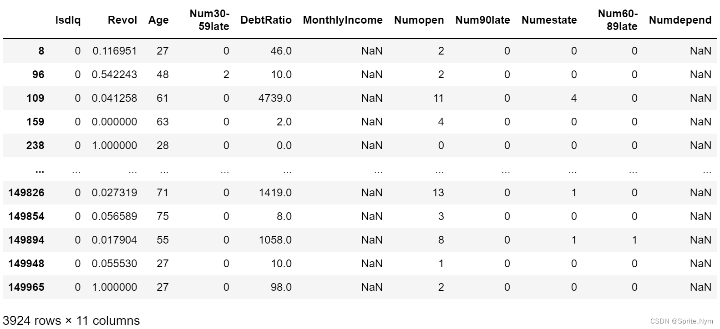Click Age value 48
Image resolution: width=720 pixels, height=329 pixels.
point(162,75)
